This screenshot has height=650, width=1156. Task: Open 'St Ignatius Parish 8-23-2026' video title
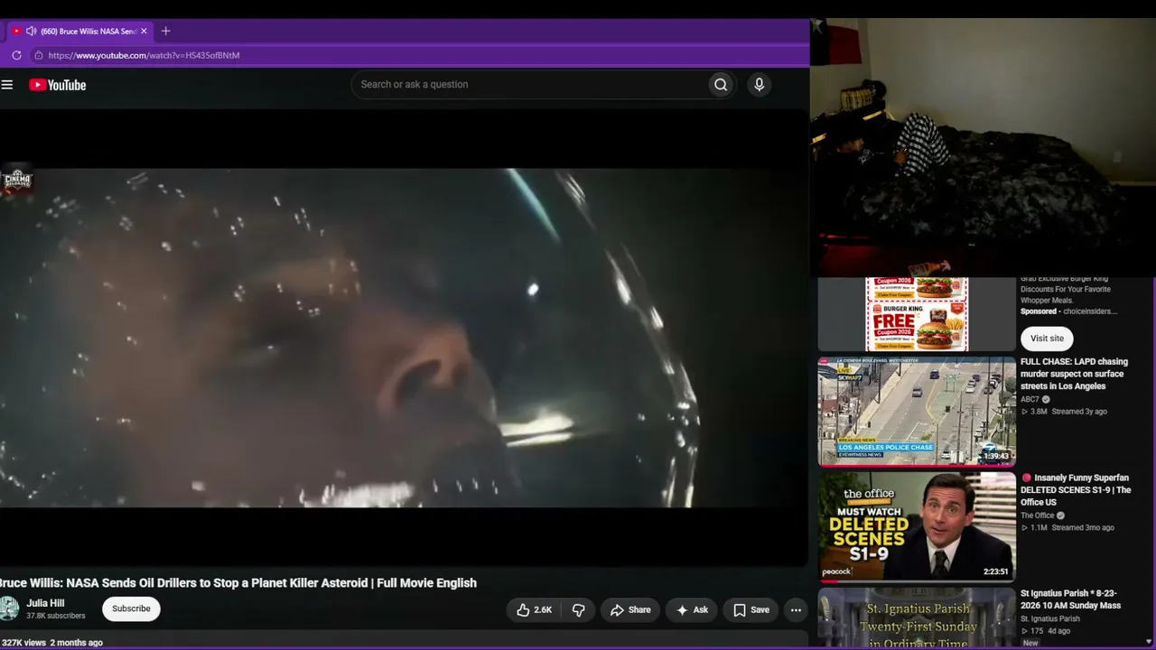1070,599
